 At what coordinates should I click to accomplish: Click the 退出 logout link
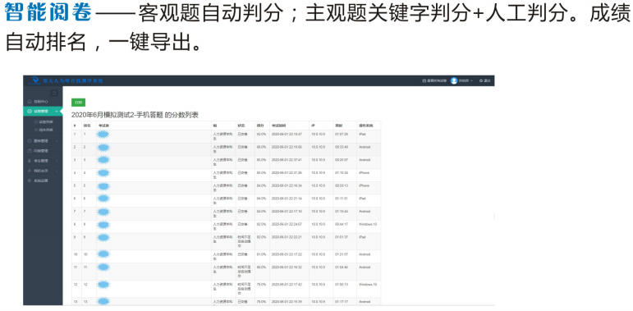pyautogui.click(x=485, y=80)
